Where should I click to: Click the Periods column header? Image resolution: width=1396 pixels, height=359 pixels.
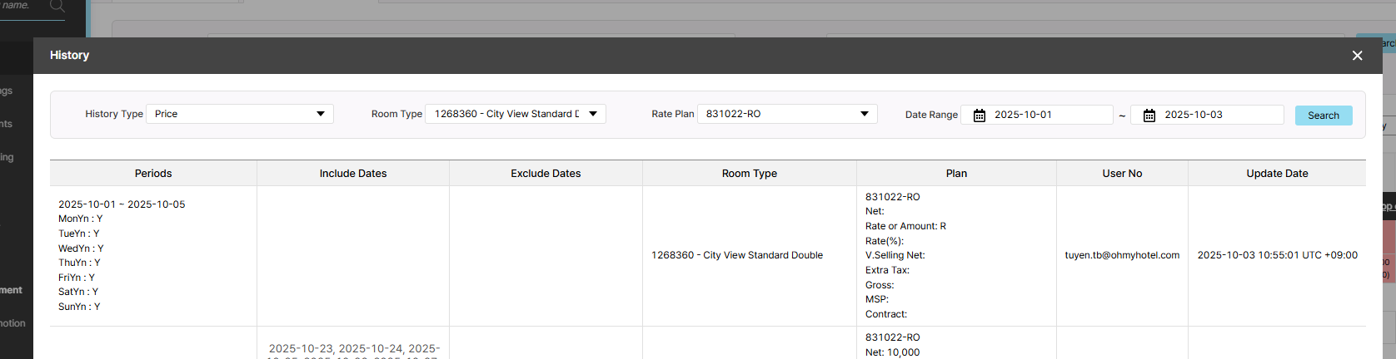[x=153, y=174]
